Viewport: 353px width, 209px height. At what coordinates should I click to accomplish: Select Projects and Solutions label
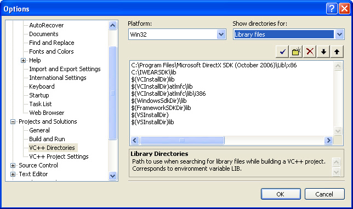[x=48, y=121]
